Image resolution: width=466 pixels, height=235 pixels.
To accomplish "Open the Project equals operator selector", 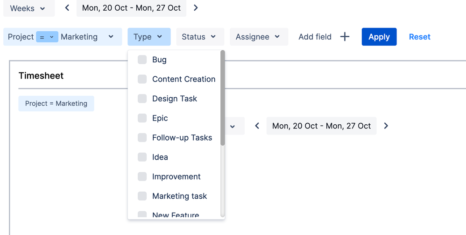I will [47, 37].
